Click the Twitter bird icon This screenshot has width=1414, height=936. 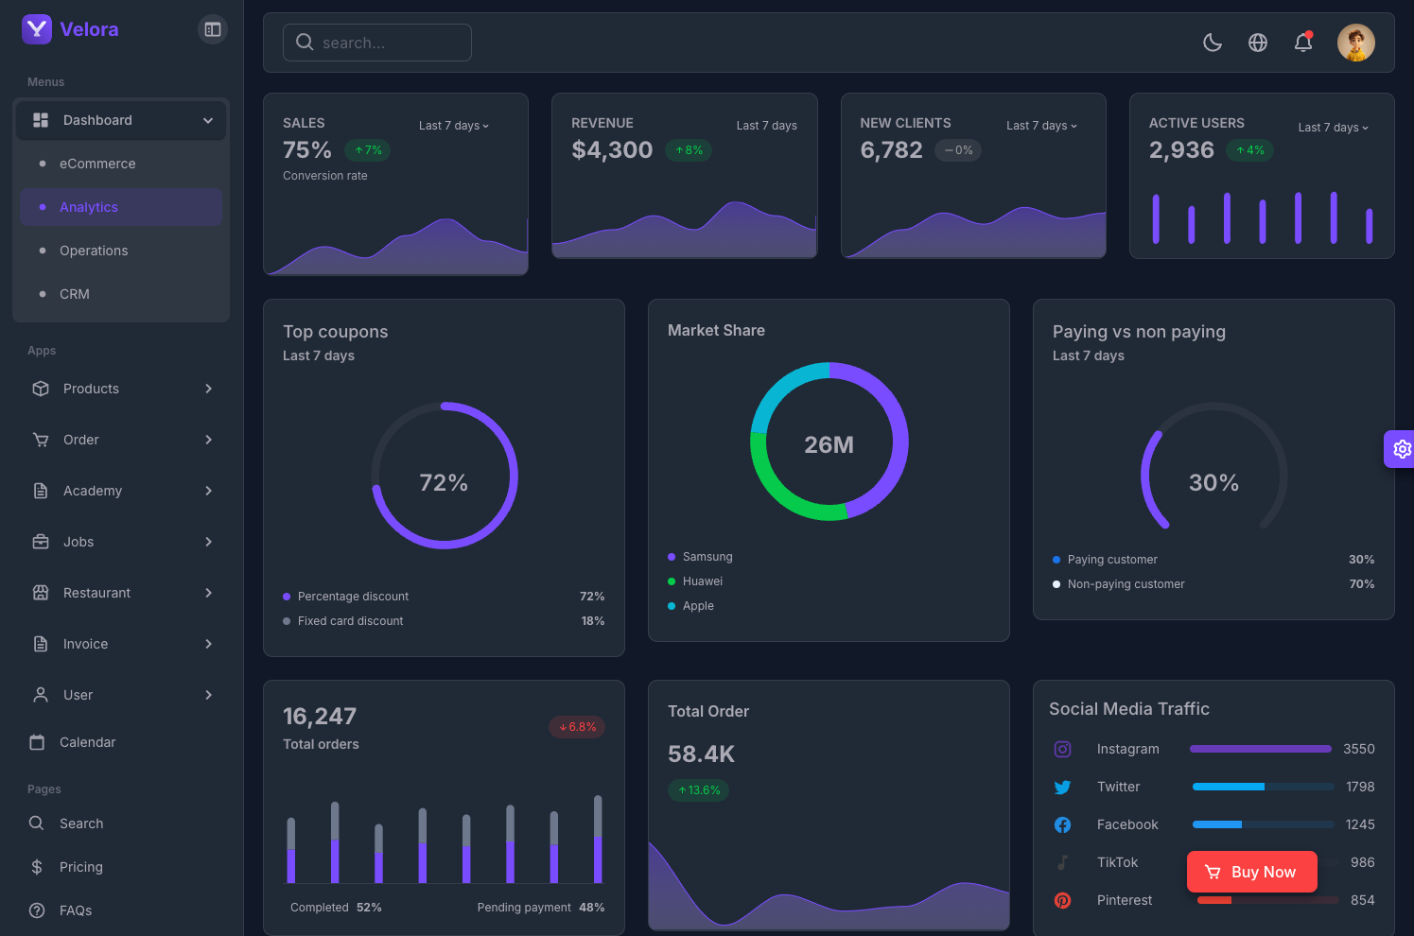point(1062,787)
